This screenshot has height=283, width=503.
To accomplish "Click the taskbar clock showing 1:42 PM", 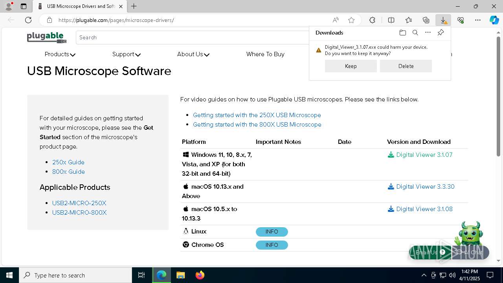I will coord(470,275).
